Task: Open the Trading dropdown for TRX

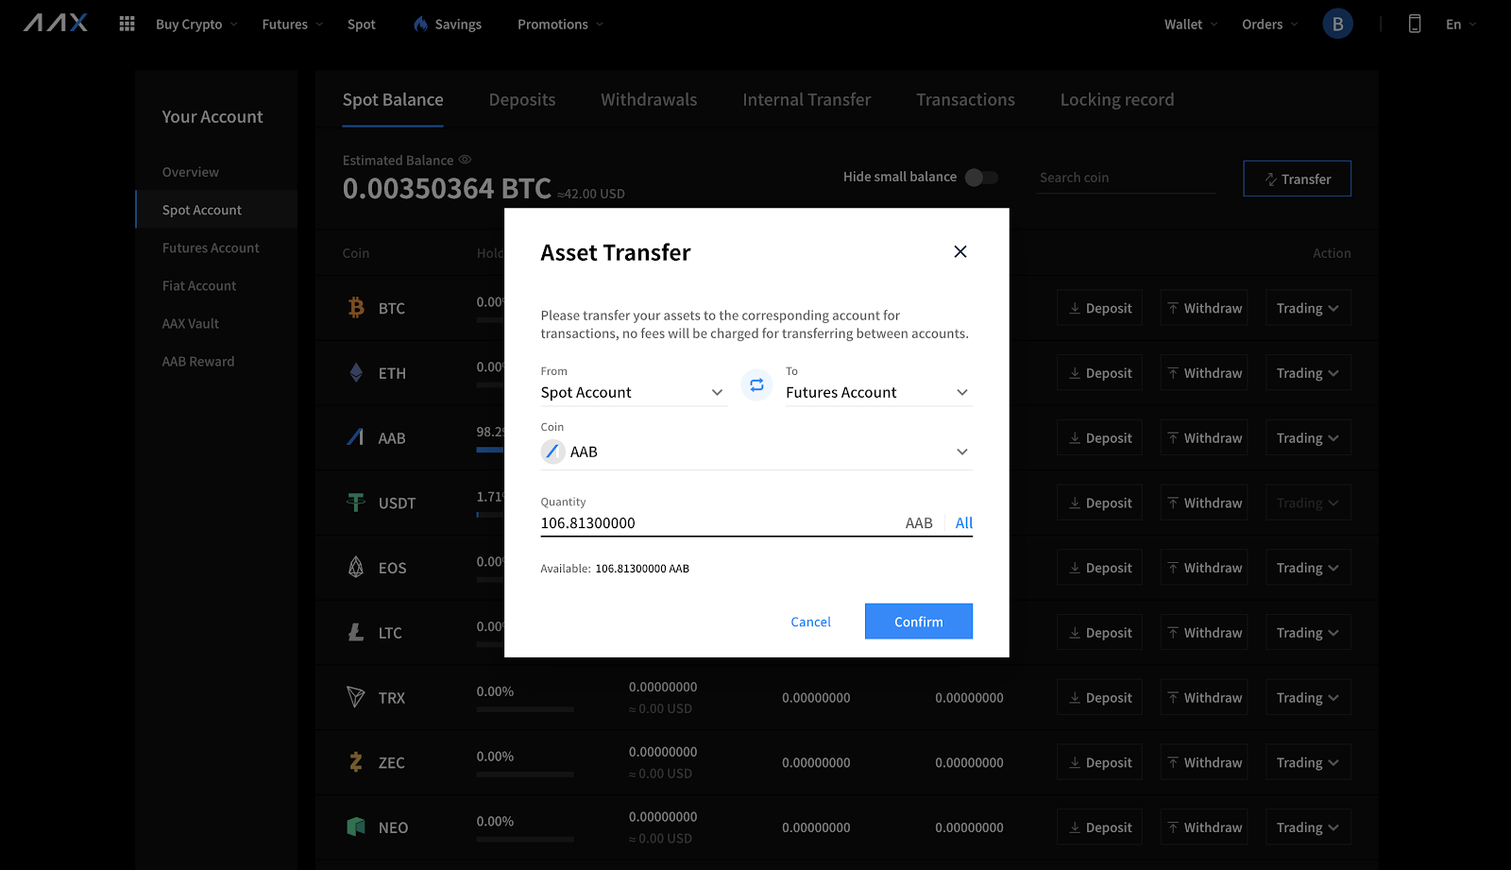Action: [1308, 697]
